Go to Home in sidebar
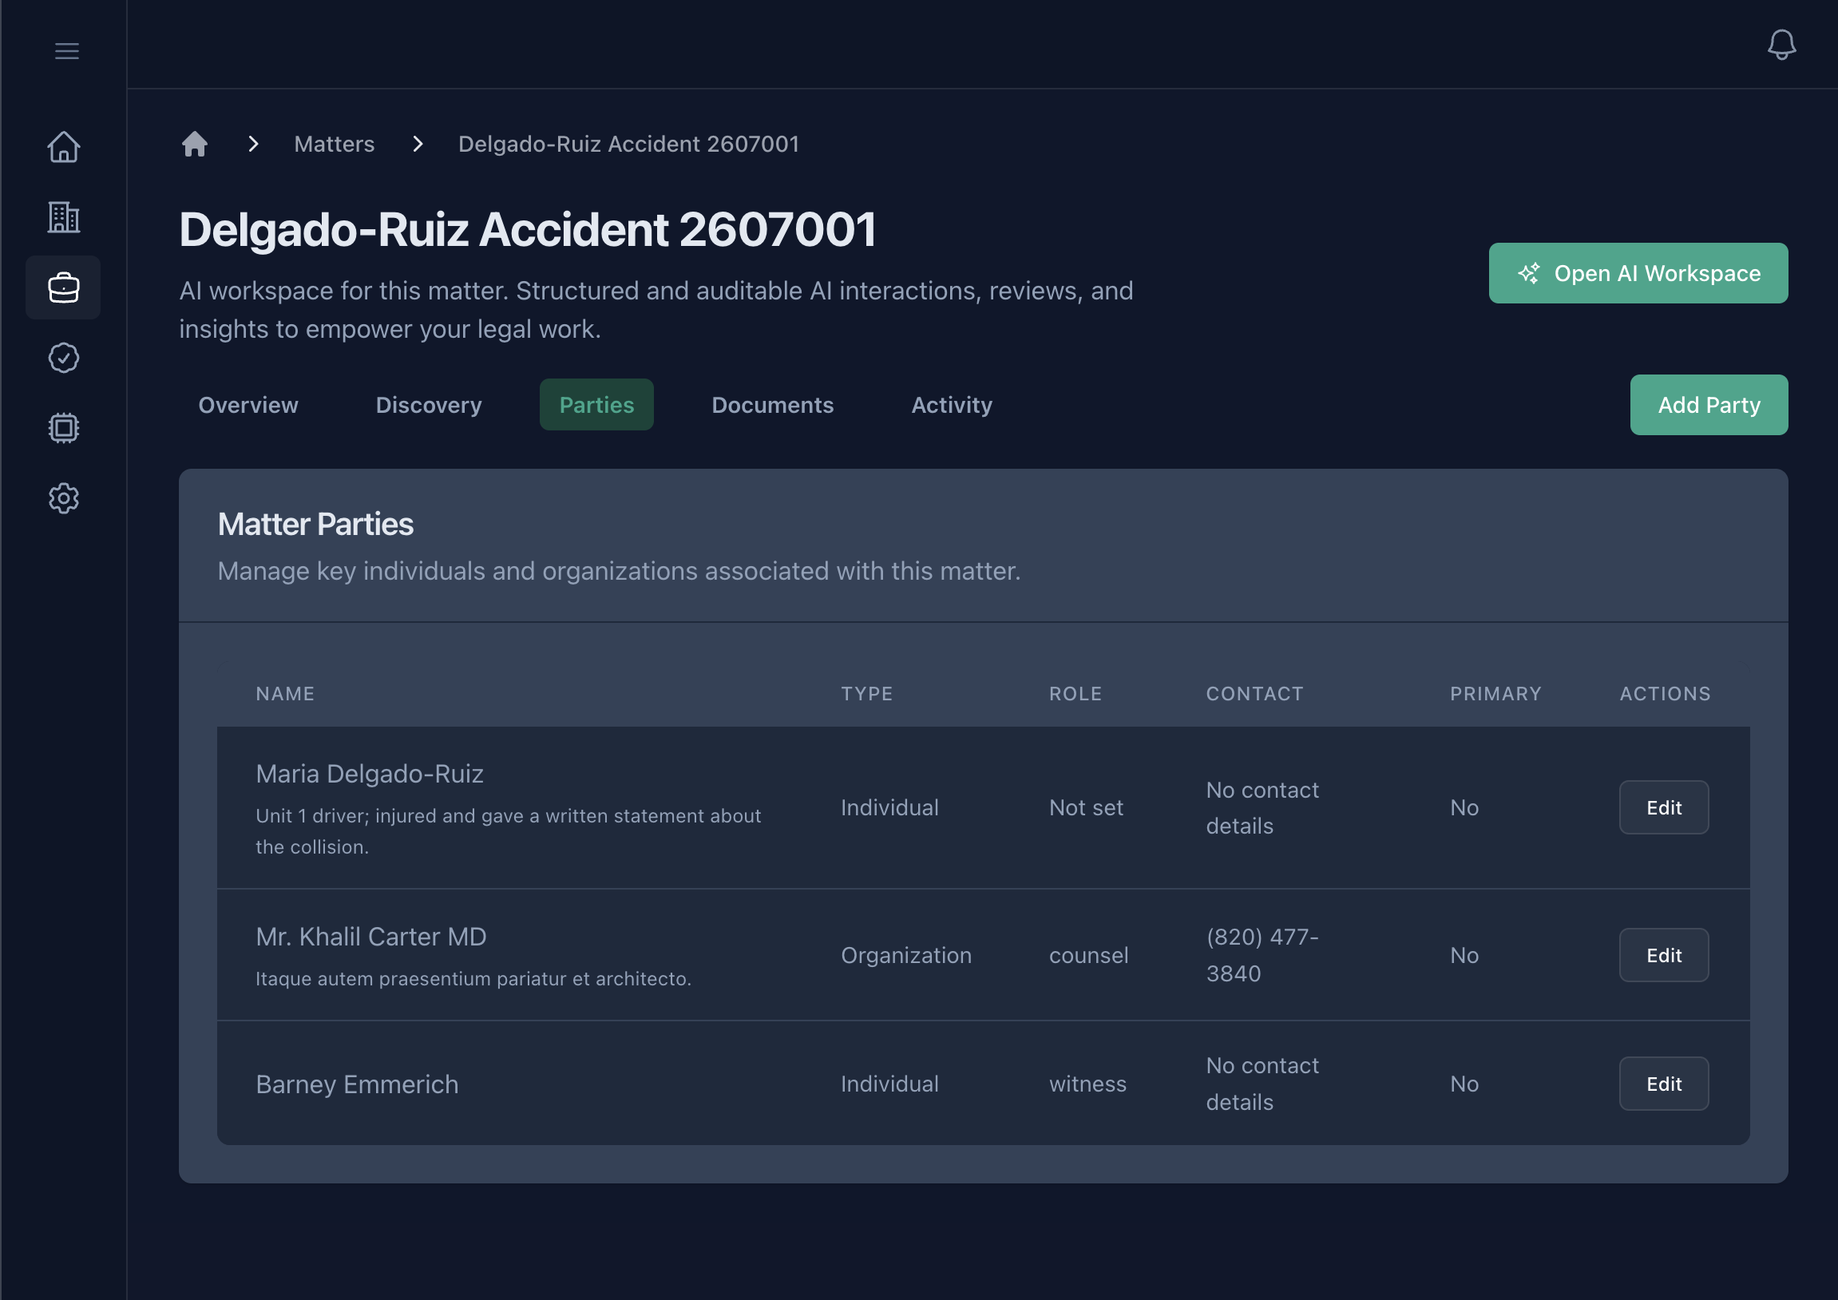Viewport: 1838px width, 1300px height. [x=63, y=147]
